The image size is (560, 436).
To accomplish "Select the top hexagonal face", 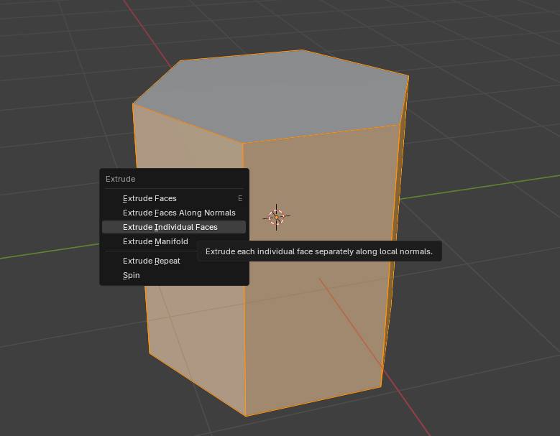I will coord(273,93).
